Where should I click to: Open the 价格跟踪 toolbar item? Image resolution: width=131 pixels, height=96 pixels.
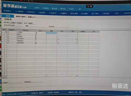tap(84, 14)
